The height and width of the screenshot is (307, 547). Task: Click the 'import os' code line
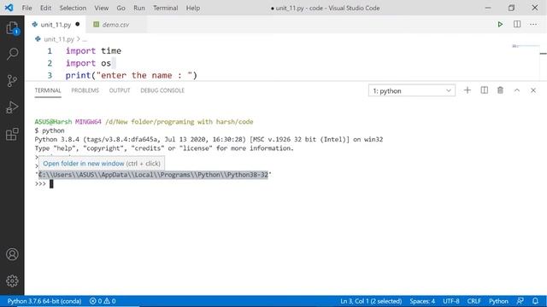point(88,63)
